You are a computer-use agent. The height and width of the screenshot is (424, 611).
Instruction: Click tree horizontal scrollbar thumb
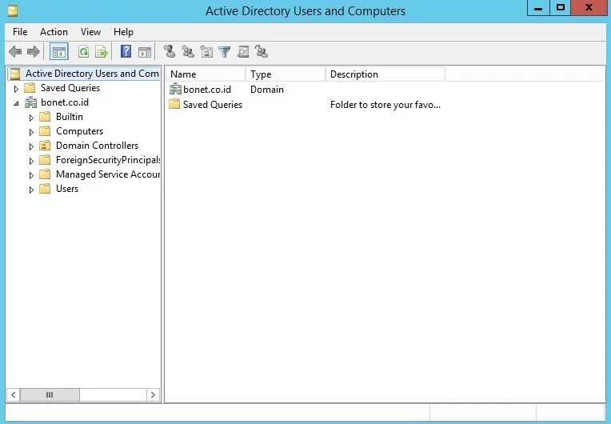pyautogui.click(x=50, y=394)
